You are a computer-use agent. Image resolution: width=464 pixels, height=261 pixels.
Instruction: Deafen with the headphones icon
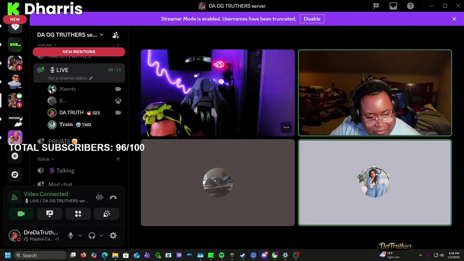click(x=92, y=236)
